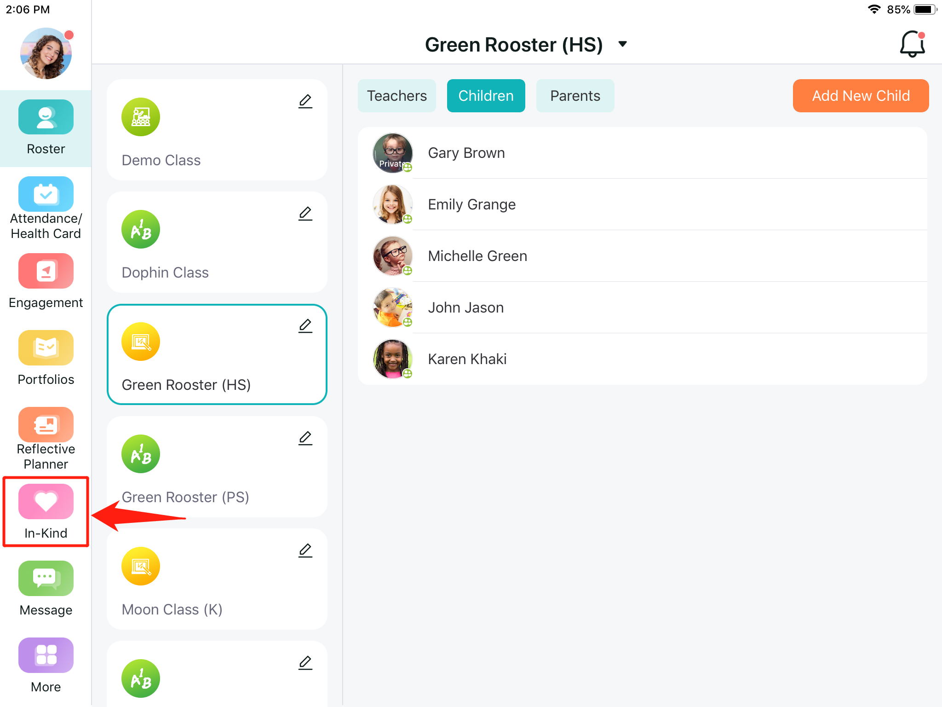Open Karen Khaki's profile photo

(x=393, y=359)
